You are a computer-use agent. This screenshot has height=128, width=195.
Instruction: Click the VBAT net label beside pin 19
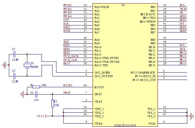pyautogui.click(x=183, y=9)
